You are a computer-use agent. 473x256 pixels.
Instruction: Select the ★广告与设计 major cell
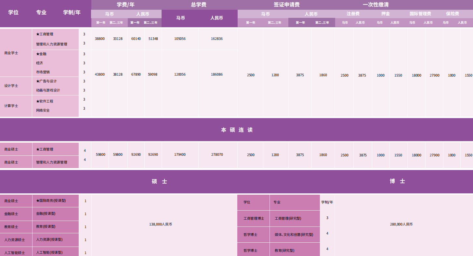tap(46, 81)
